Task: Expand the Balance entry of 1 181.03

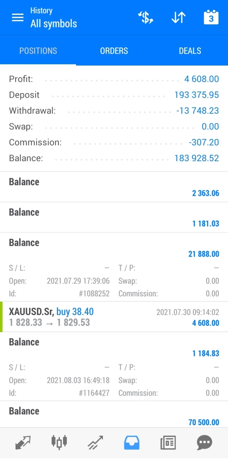Action: [114, 217]
